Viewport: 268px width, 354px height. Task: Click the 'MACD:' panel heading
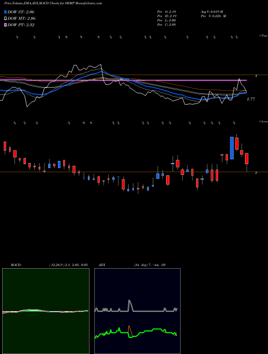tap(16, 265)
